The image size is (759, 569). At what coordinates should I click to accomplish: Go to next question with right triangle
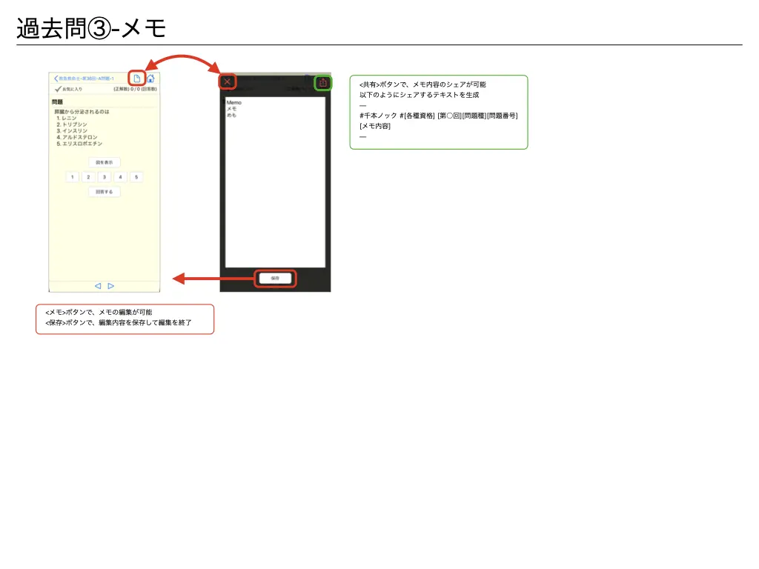(111, 286)
